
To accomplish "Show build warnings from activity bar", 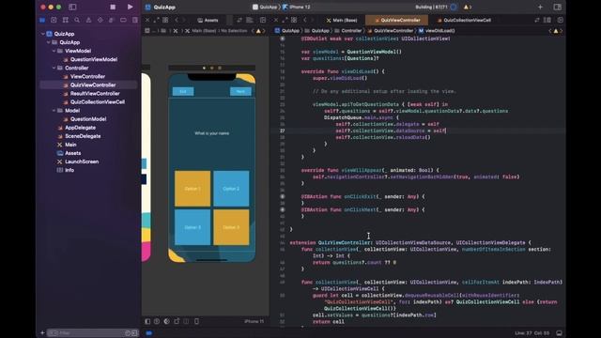I will coord(468,7).
